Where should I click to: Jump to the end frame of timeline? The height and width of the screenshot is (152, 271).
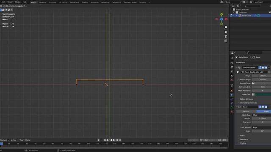(x=120, y=140)
